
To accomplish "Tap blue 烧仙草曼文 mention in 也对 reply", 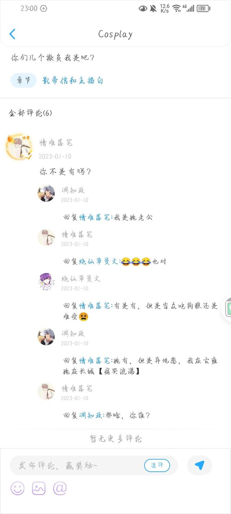I will coord(99,262).
